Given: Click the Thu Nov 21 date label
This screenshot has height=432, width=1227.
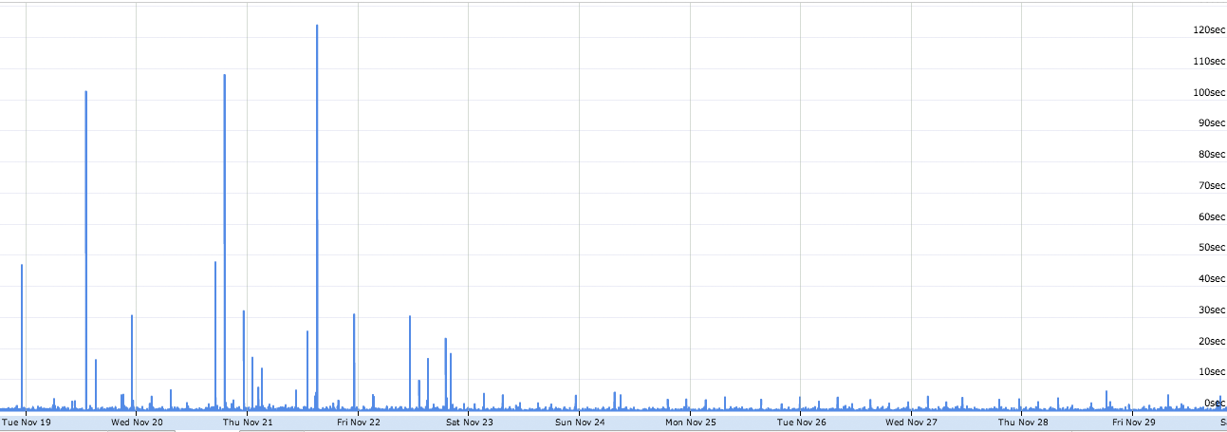Looking at the screenshot, I should (x=248, y=422).
